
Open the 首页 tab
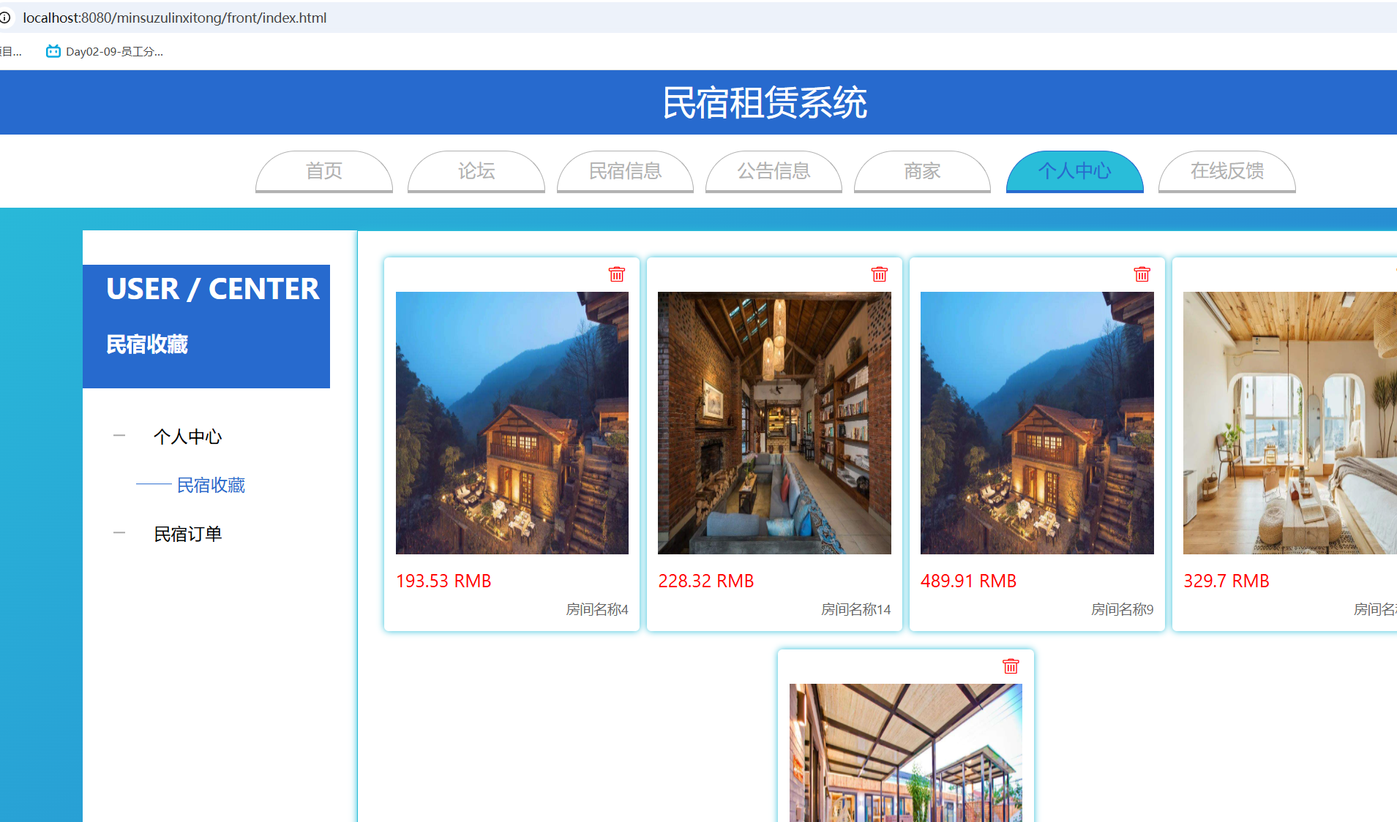coord(324,171)
